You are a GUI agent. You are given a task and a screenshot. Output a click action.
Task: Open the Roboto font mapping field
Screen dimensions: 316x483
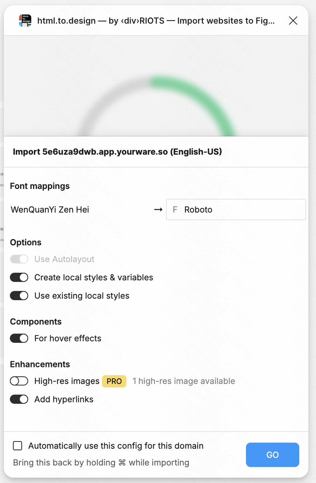pos(236,209)
